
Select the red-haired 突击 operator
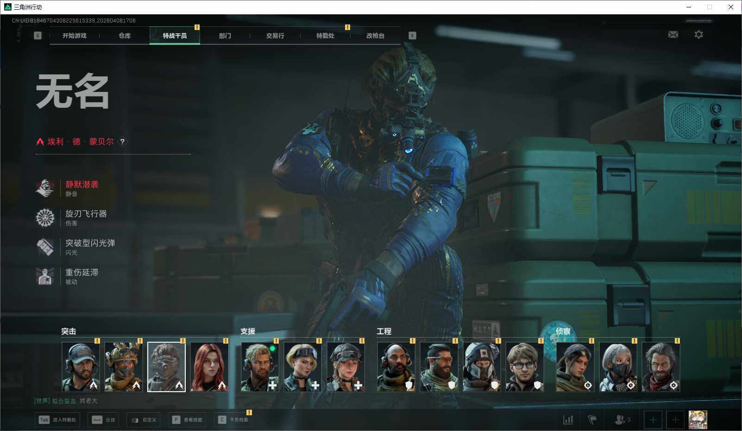pos(209,367)
